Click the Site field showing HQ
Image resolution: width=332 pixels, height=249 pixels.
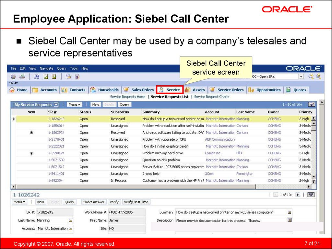[127, 229]
